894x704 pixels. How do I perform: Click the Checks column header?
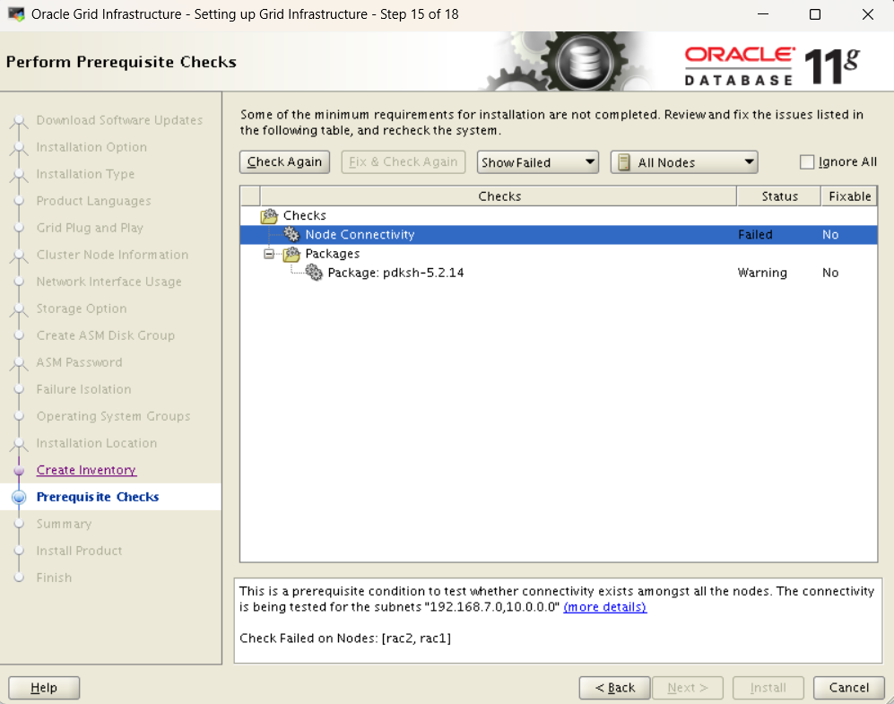499,196
